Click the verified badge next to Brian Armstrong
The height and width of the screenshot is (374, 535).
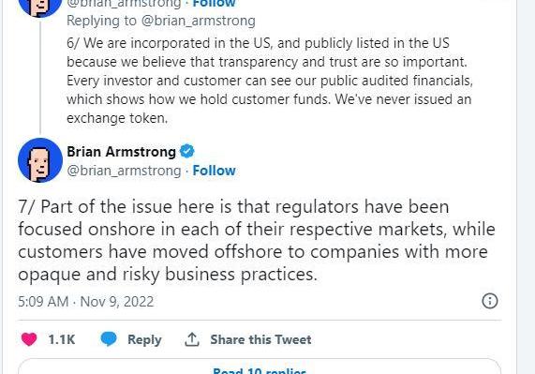pyautogui.click(x=186, y=151)
